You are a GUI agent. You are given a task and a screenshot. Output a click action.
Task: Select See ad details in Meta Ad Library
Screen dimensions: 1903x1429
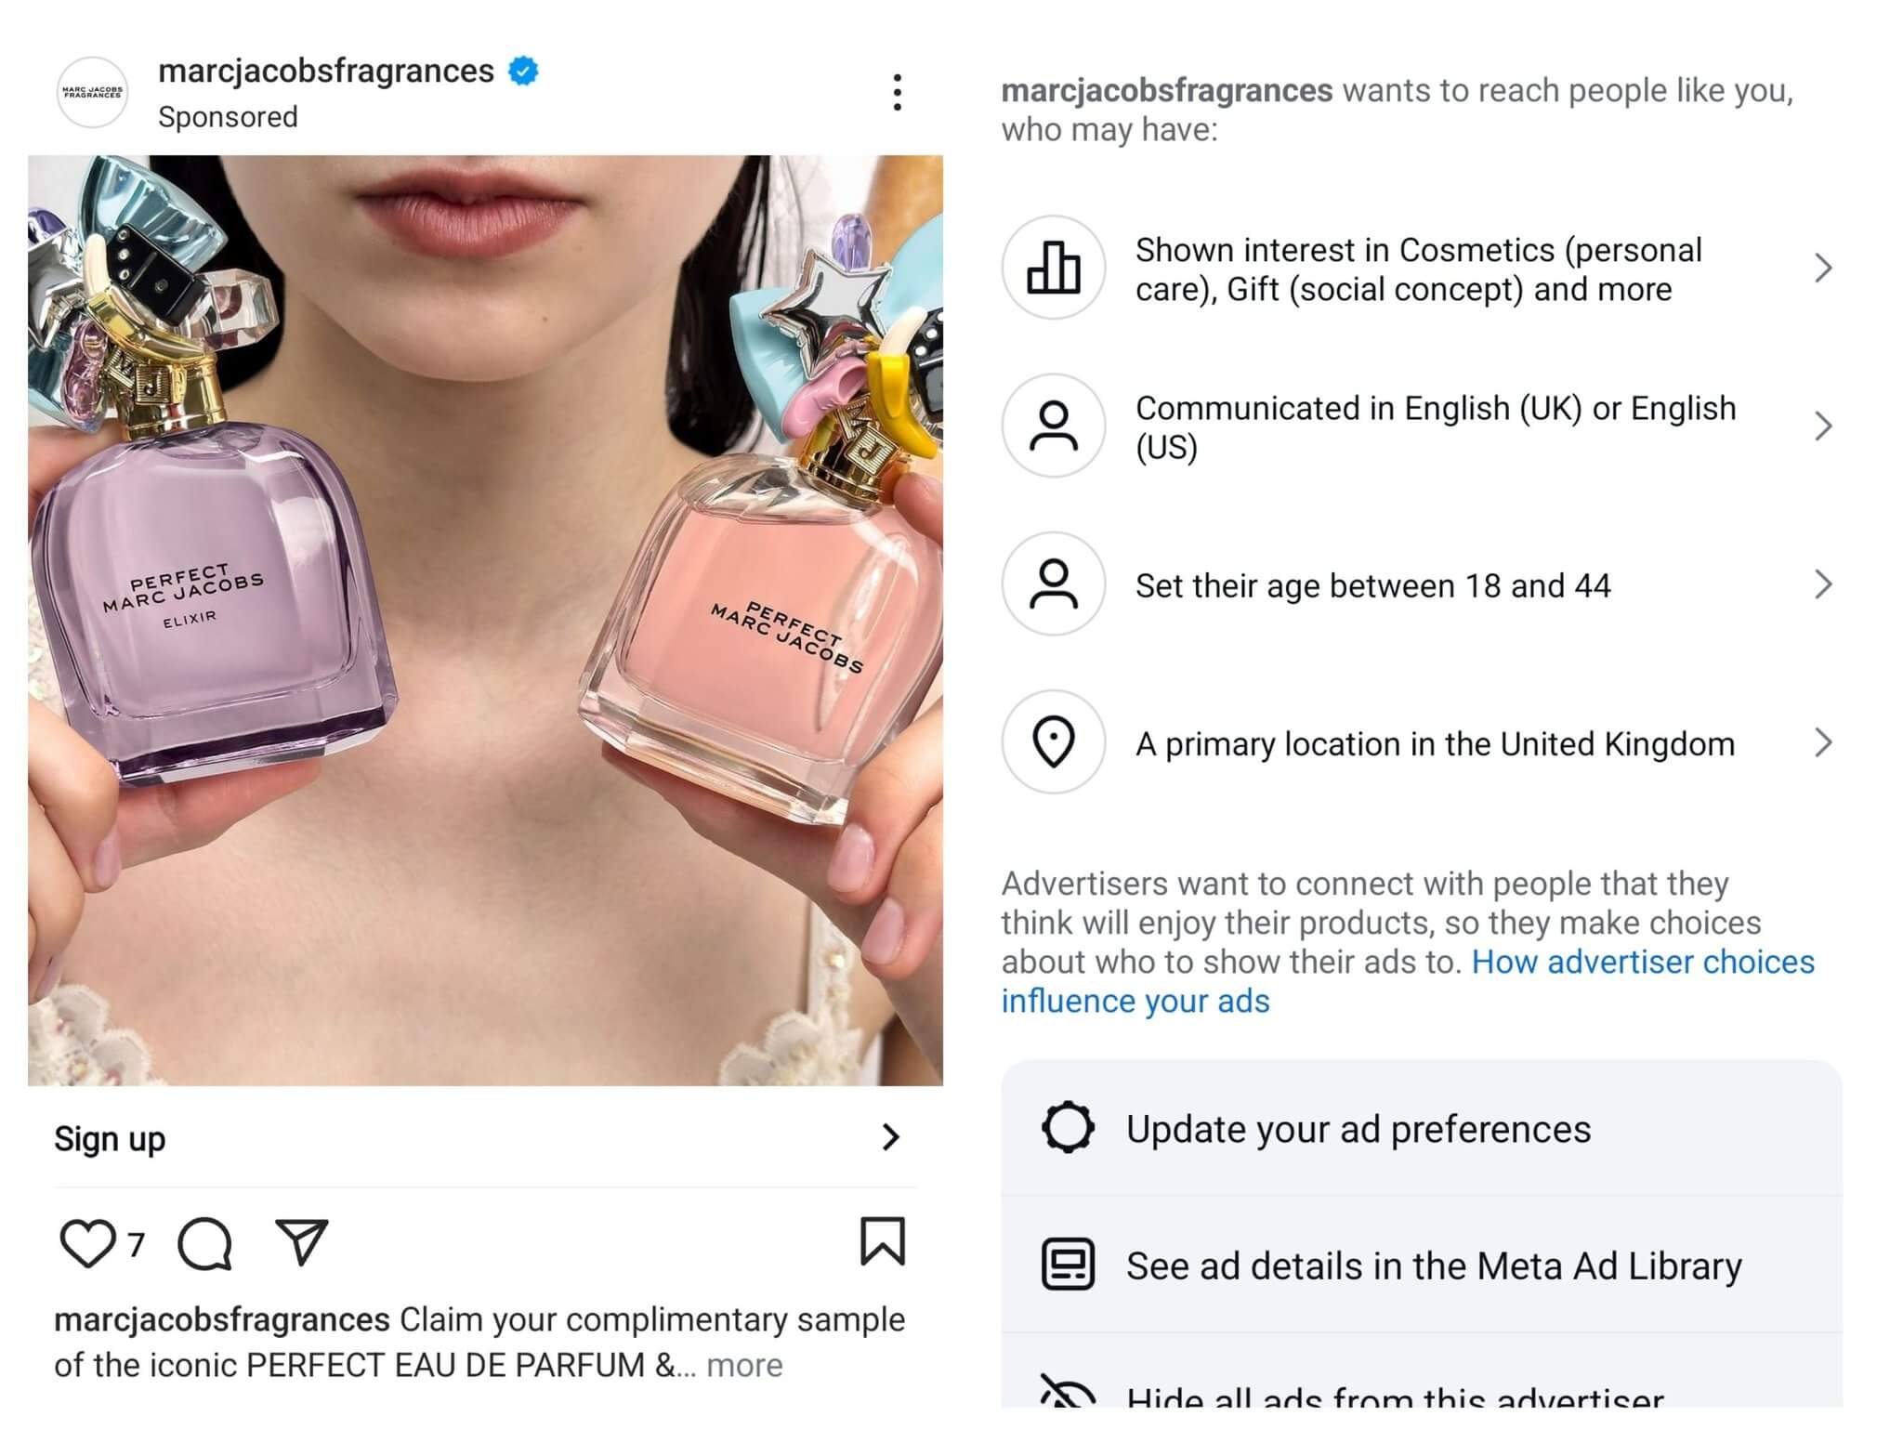point(1433,1265)
